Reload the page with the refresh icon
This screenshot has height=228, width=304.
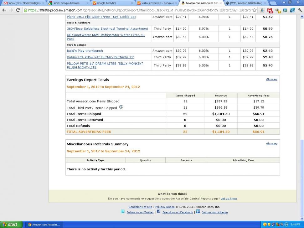click(18, 10)
